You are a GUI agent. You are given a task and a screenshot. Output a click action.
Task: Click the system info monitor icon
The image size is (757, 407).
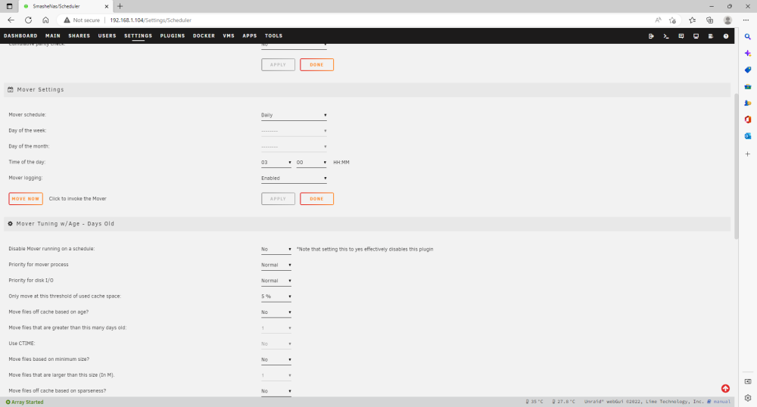pos(696,36)
